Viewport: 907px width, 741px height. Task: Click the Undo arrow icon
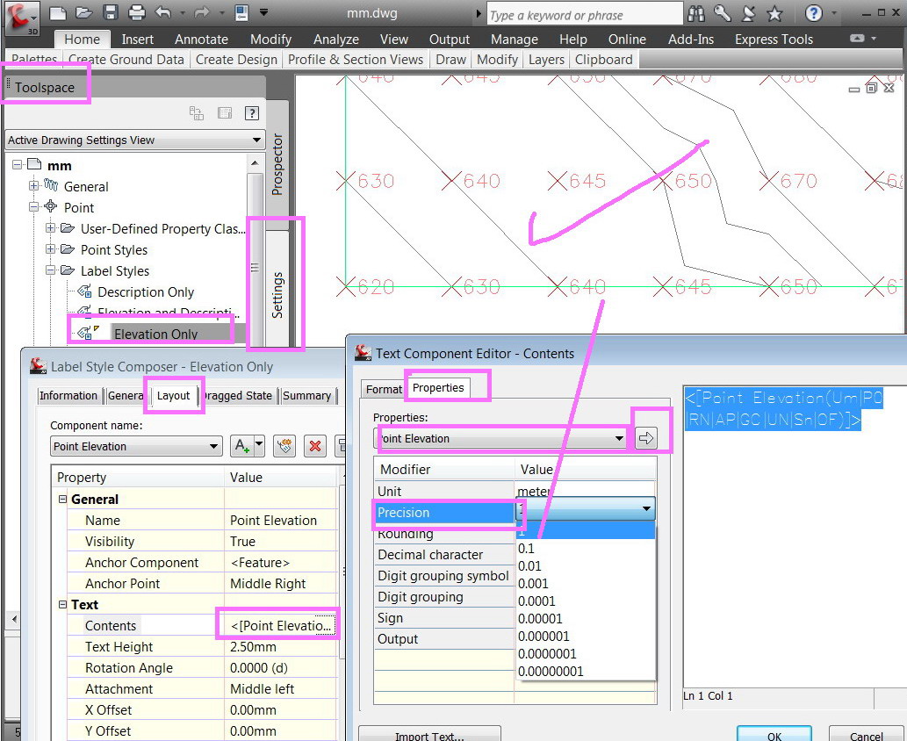[162, 13]
